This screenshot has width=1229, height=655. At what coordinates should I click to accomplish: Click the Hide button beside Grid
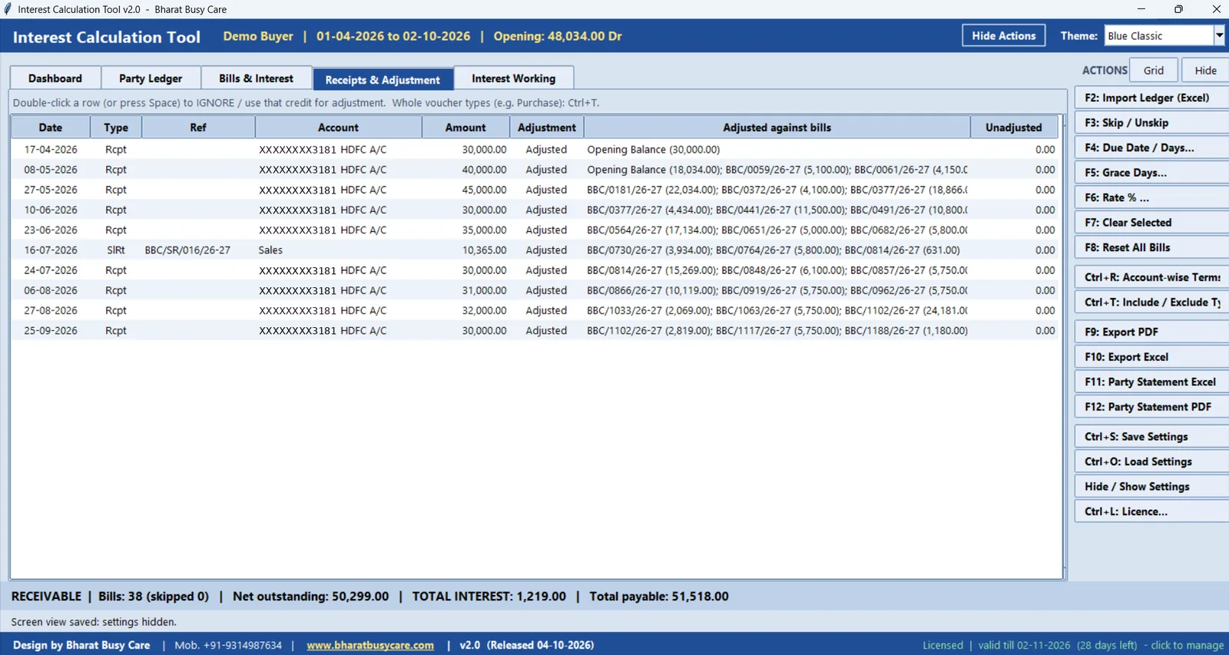pos(1205,71)
